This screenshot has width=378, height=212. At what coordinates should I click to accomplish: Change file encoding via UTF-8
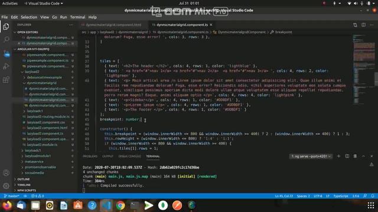[x=318, y=196]
